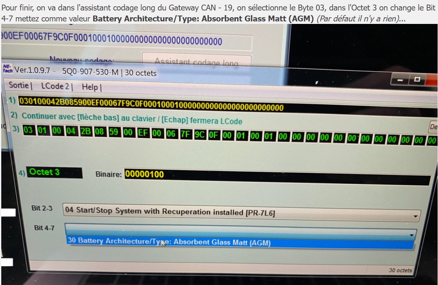The height and width of the screenshot is (285, 438).
Task: Click the Bit 4-7 label
Action: [x=44, y=228]
